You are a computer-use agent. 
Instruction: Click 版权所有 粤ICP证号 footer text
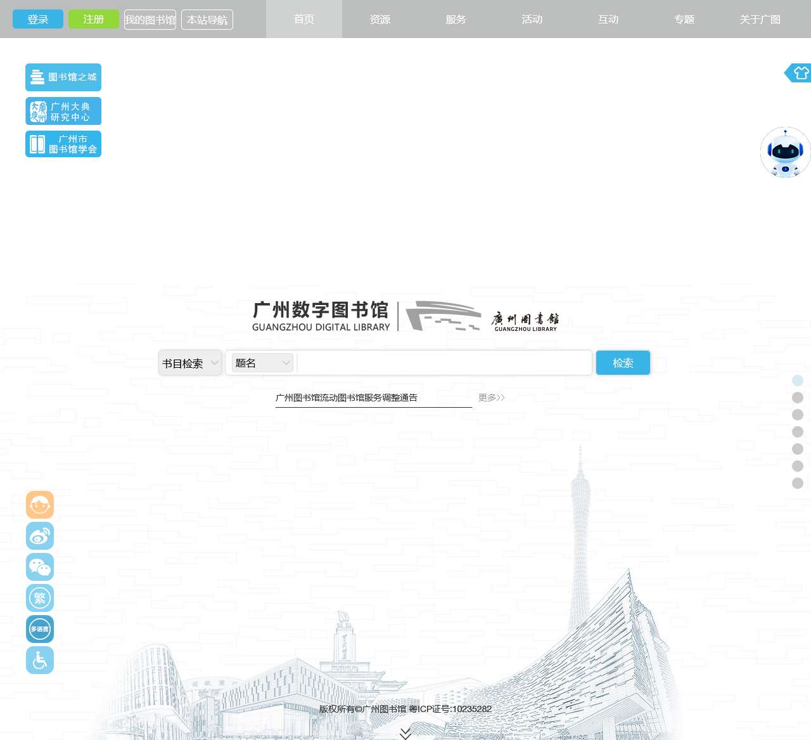pos(405,709)
